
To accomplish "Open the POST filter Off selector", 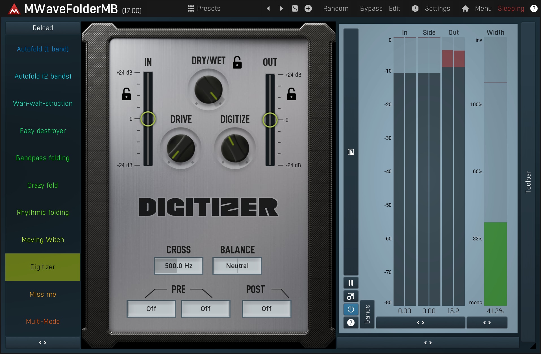I will [x=266, y=309].
